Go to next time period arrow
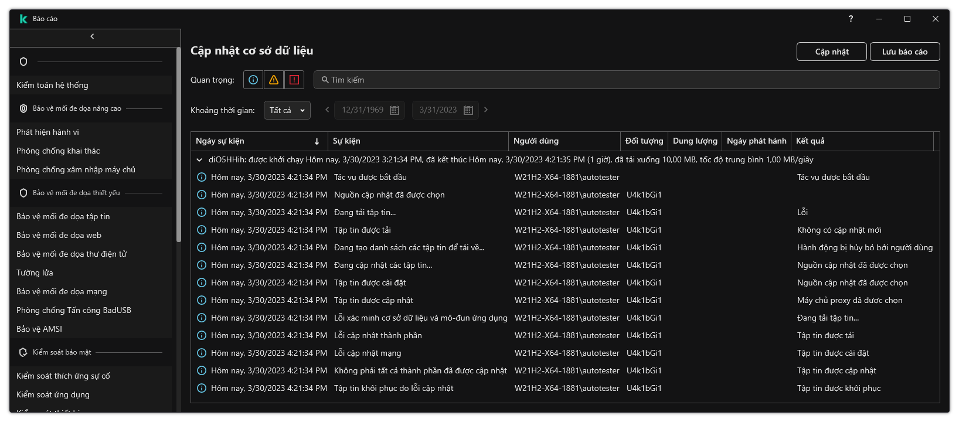 486,110
